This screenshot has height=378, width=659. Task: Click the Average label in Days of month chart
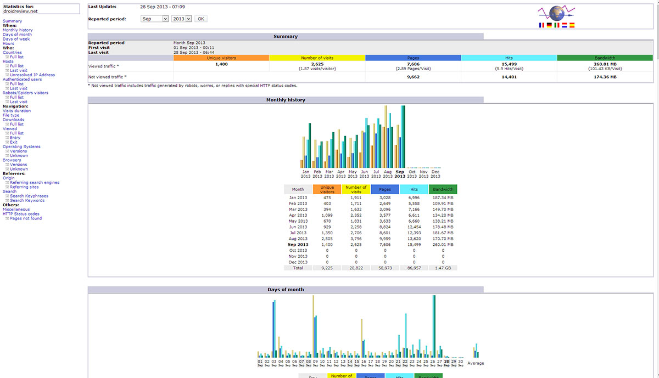click(476, 363)
